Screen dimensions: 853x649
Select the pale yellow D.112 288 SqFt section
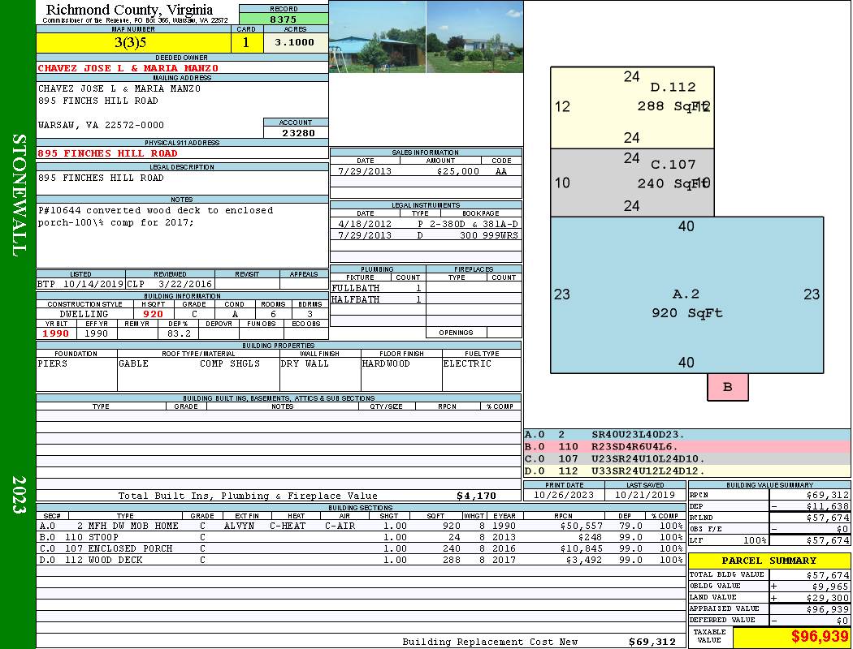coord(632,107)
